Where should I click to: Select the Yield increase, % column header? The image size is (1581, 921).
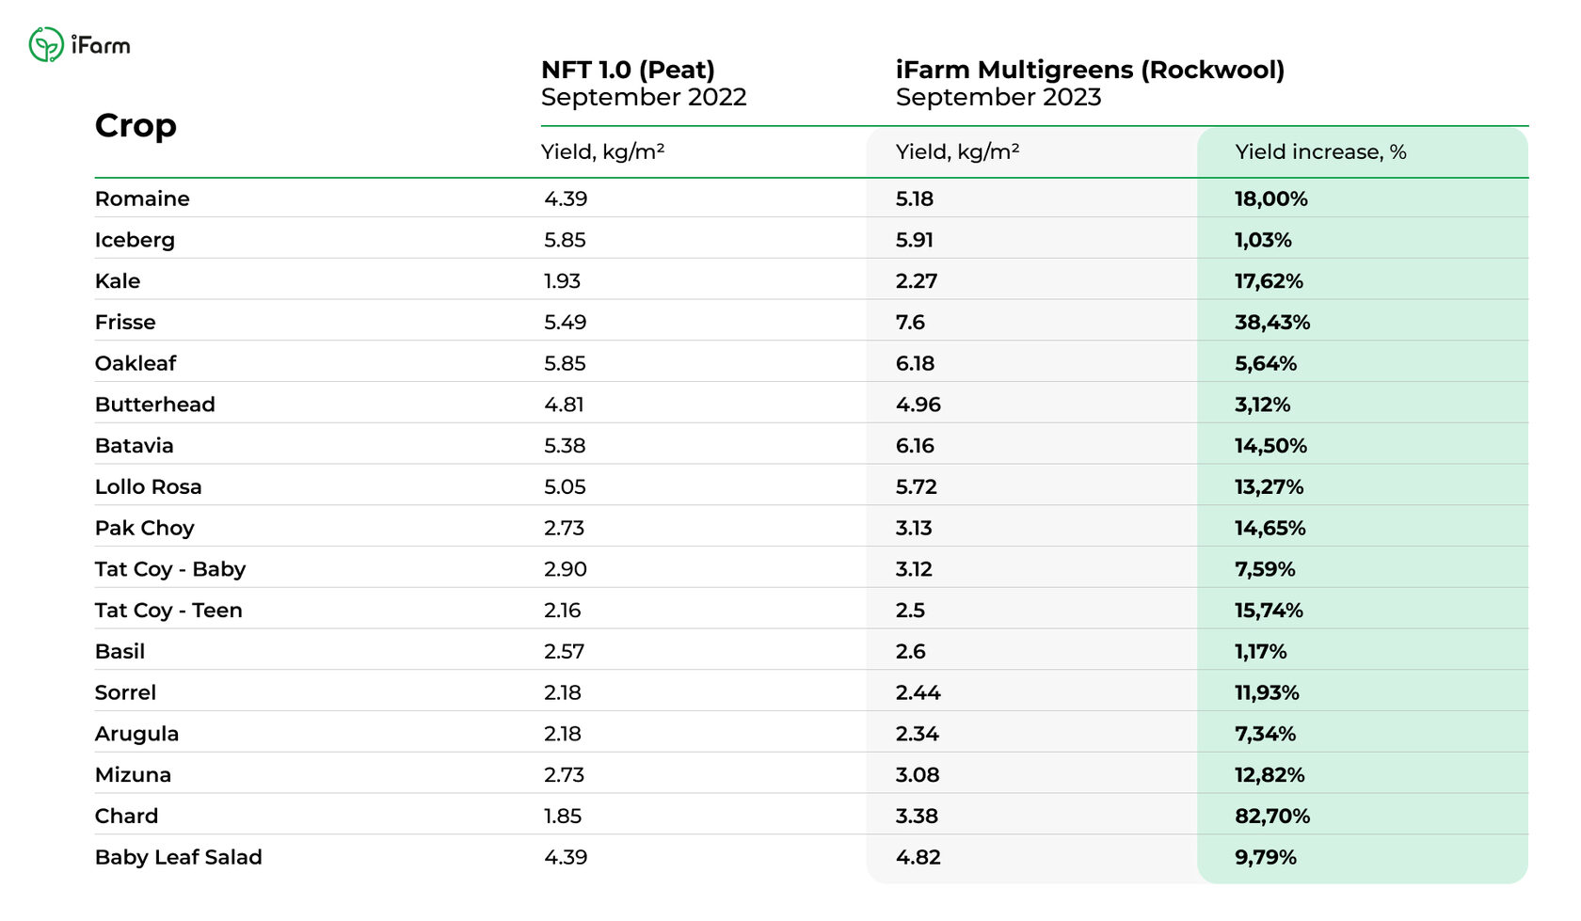pos(1320,151)
